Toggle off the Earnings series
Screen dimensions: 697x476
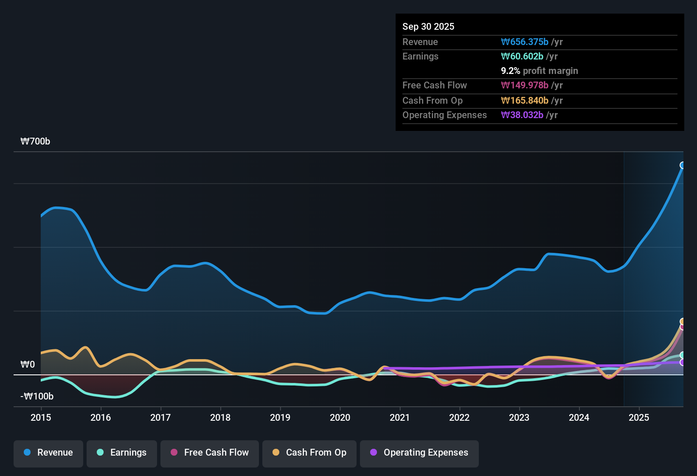point(122,453)
